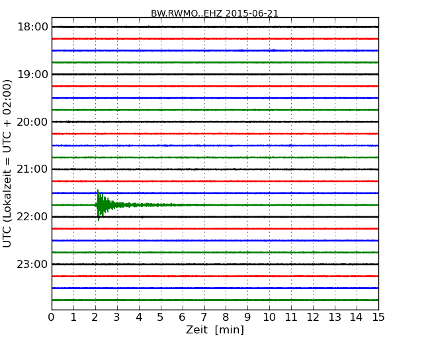The width and height of the screenshot is (430, 344).
Task: Click the x-axis tick label 4
Action: click(139, 317)
